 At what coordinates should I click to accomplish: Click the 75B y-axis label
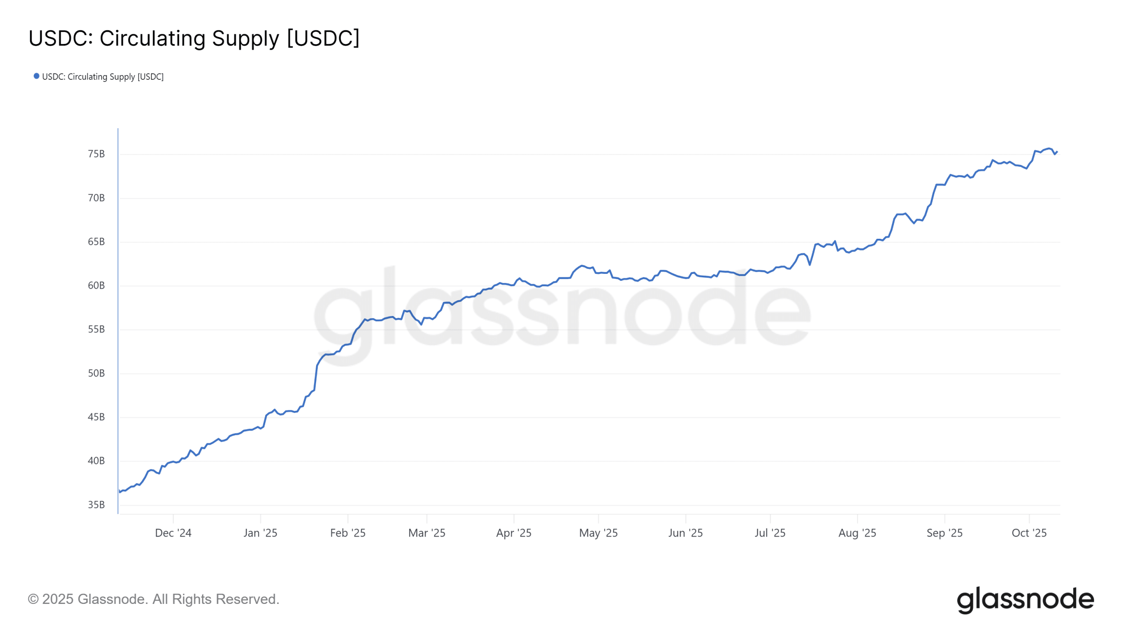tap(96, 154)
